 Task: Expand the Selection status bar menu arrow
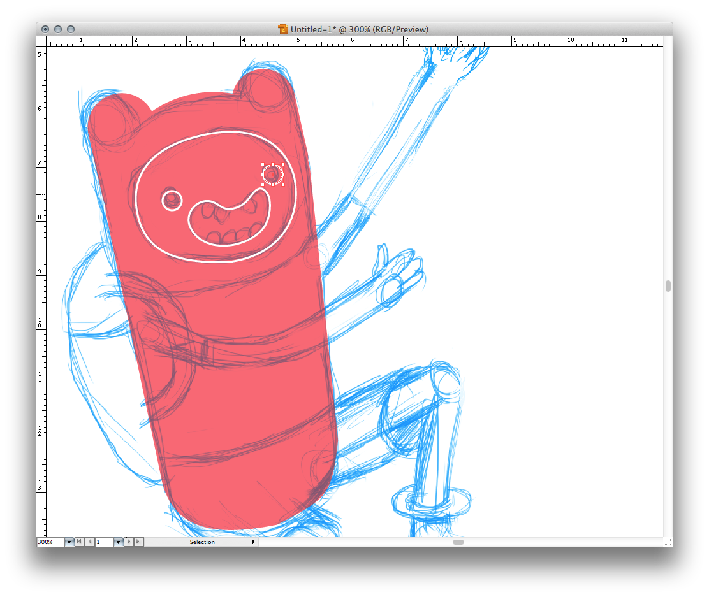[x=253, y=542]
